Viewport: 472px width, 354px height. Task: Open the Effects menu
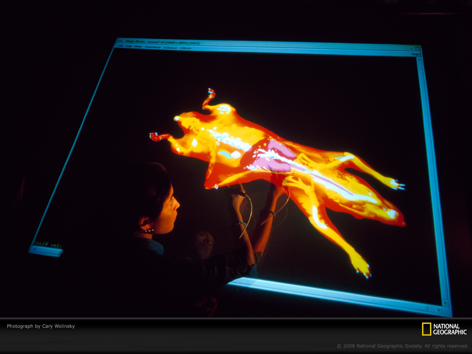pyautogui.click(x=185, y=48)
